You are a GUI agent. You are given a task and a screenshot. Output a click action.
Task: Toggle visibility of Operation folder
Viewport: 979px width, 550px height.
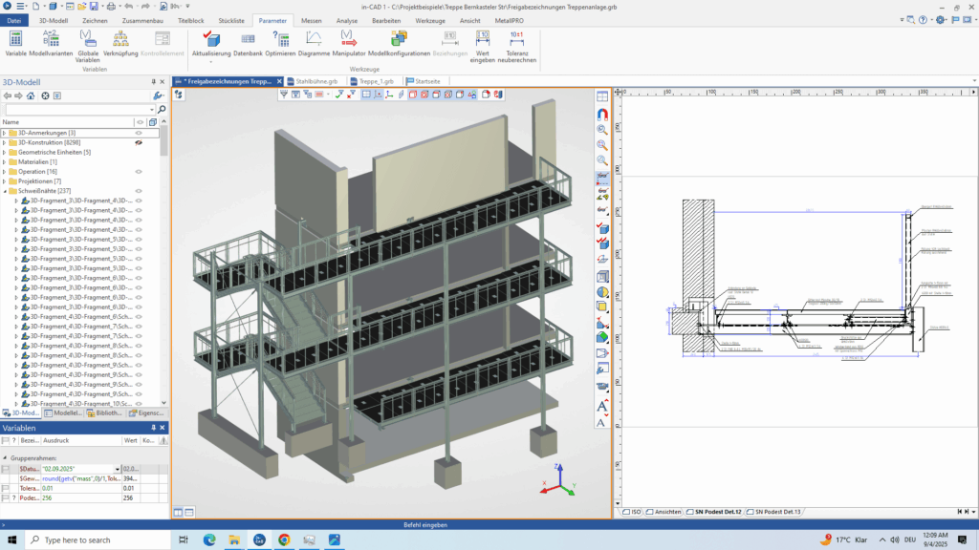click(x=139, y=171)
